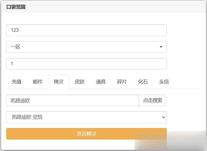Switch to the 道具 tab
The height and width of the screenshot is (151, 207).
tap(101, 82)
